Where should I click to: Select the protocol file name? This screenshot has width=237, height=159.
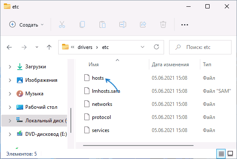pyautogui.click(x=101, y=117)
